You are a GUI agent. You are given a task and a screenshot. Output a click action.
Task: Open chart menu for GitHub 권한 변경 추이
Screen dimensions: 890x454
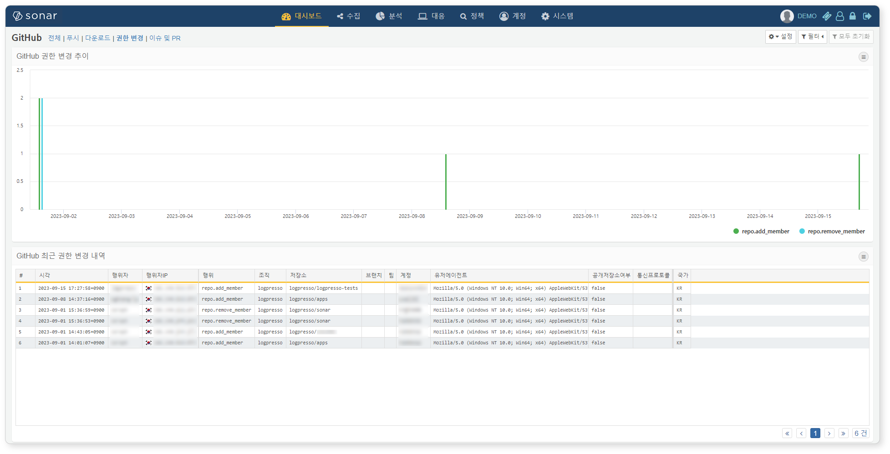[x=863, y=57]
